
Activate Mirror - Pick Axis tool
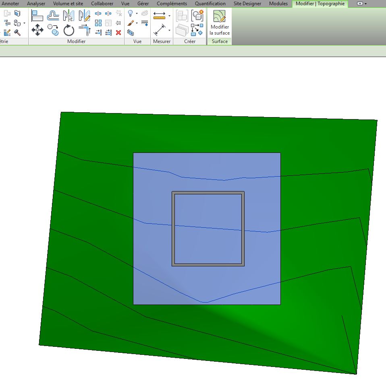[68, 15]
